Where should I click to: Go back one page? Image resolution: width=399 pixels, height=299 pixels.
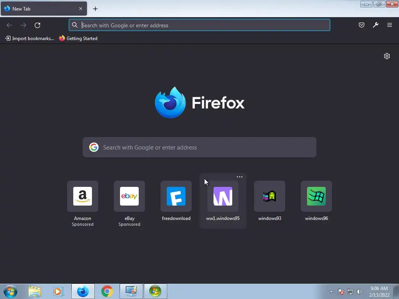(x=9, y=25)
